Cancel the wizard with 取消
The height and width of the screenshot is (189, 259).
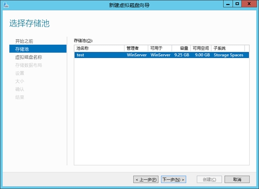pos(237,179)
